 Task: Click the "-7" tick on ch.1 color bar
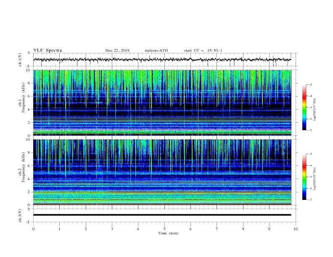(x=310, y=130)
